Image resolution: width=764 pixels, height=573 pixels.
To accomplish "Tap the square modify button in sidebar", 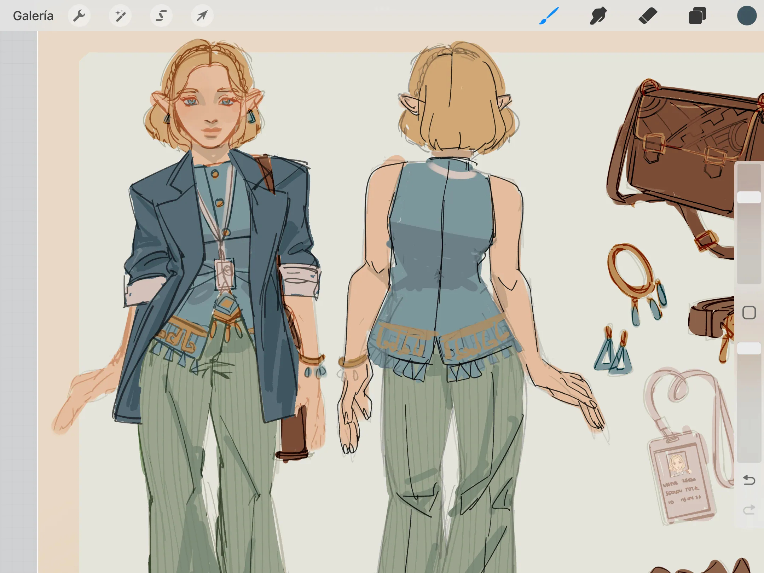I will 749,313.
